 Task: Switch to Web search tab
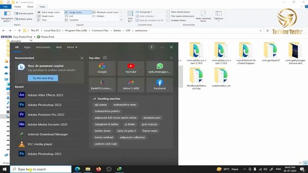59,47
